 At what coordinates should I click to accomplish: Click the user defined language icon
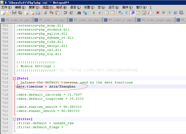pos(138,13)
